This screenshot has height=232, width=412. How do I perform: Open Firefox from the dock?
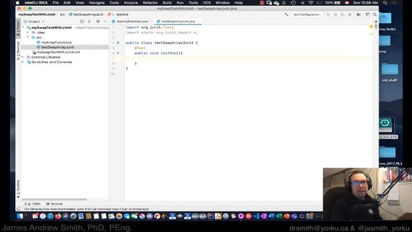tap(58, 217)
